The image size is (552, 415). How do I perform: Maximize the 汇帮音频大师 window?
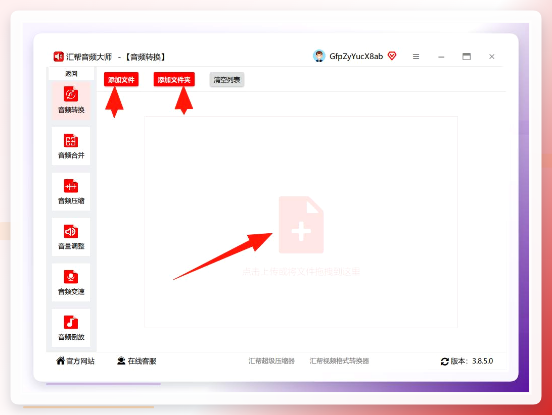pyautogui.click(x=467, y=57)
